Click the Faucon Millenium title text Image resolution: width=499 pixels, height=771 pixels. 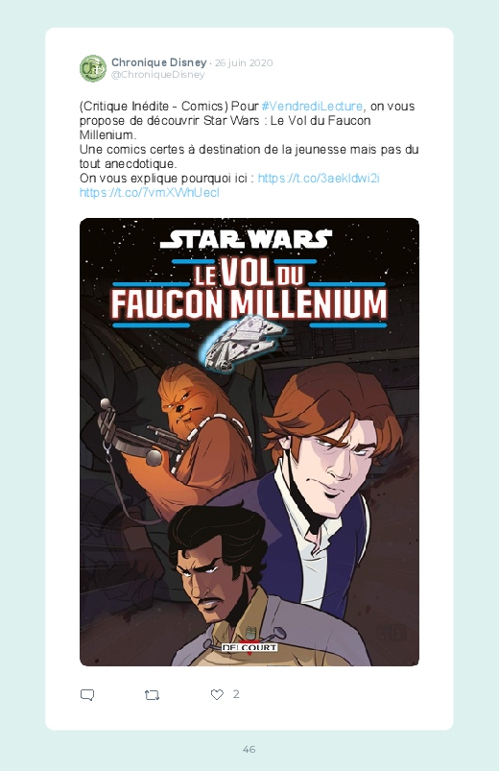click(249, 305)
